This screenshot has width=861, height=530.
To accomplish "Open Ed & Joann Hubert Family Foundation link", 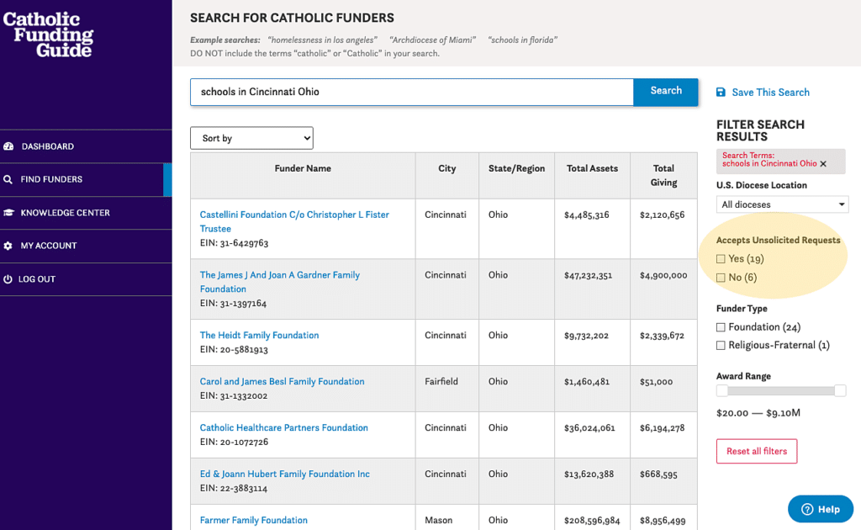I will [284, 474].
